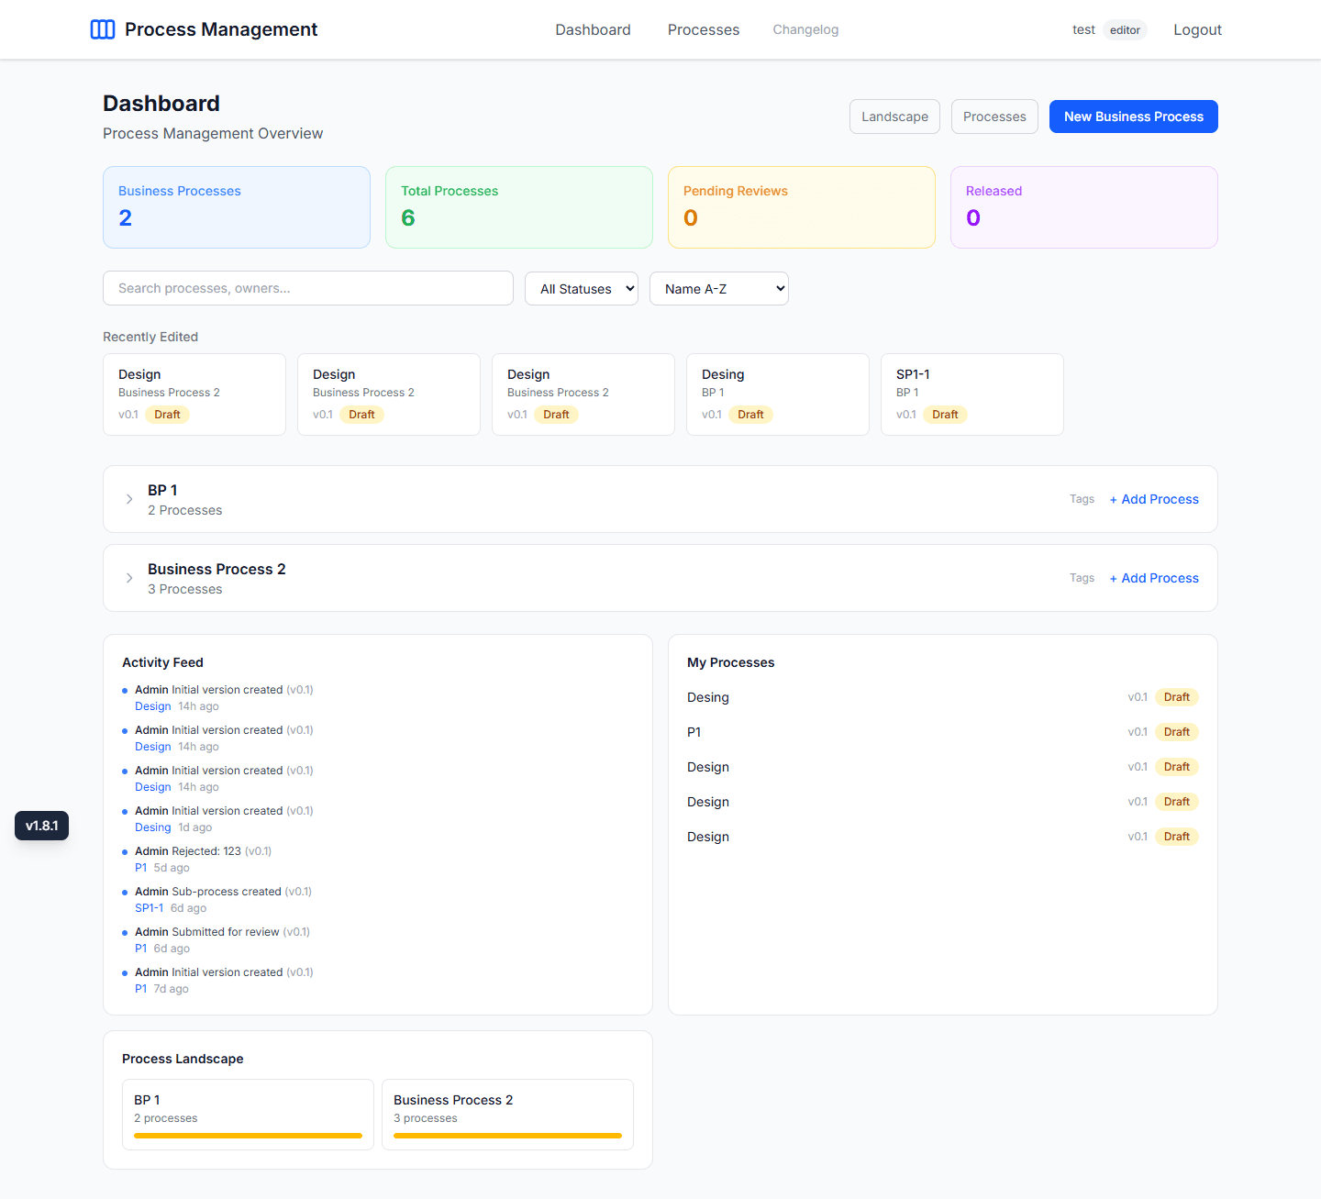Image resolution: width=1321 pixels, height=1199 pixels.
Task: Add a process to Business Process 2
Action: pos(1153,578)
